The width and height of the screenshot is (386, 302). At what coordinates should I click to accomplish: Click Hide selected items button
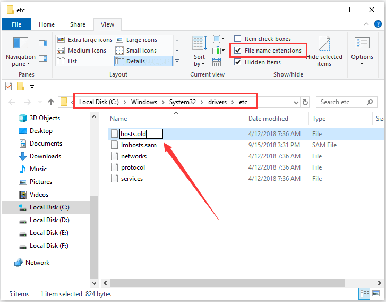click(324, 51)
